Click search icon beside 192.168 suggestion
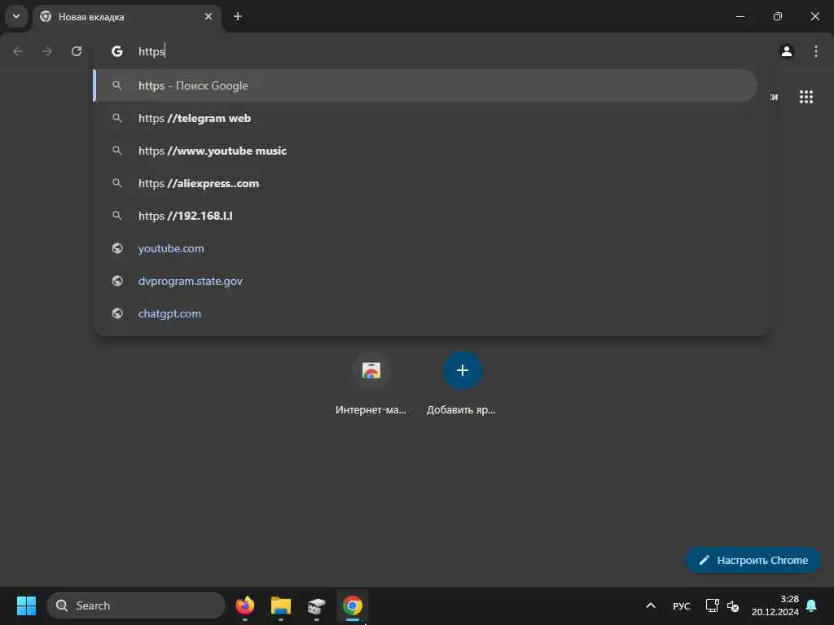 tap(117, 215)
